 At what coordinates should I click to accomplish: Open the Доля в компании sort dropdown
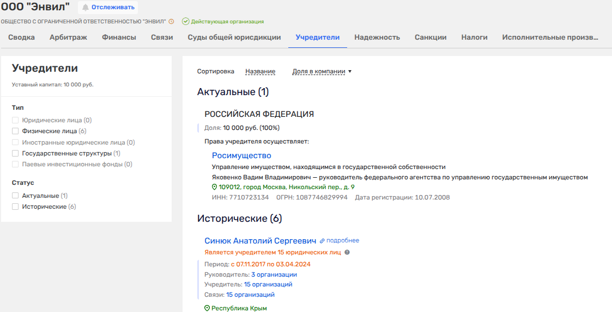click(x=322, y=71)
